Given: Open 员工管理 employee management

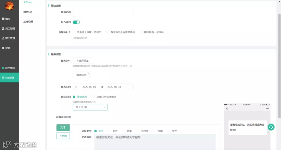Looking at the screenshot, I should [8, 29].
